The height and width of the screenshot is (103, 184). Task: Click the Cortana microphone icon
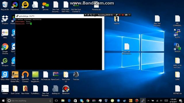pos(50,100)
